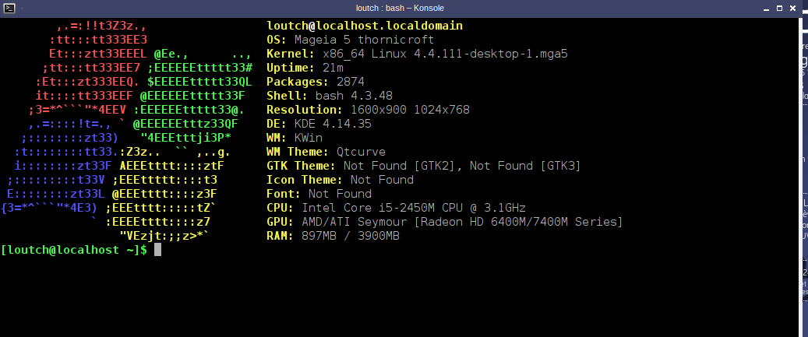
Task: Click the OS line showing Mageia 5
Action: tap(351, 40)
